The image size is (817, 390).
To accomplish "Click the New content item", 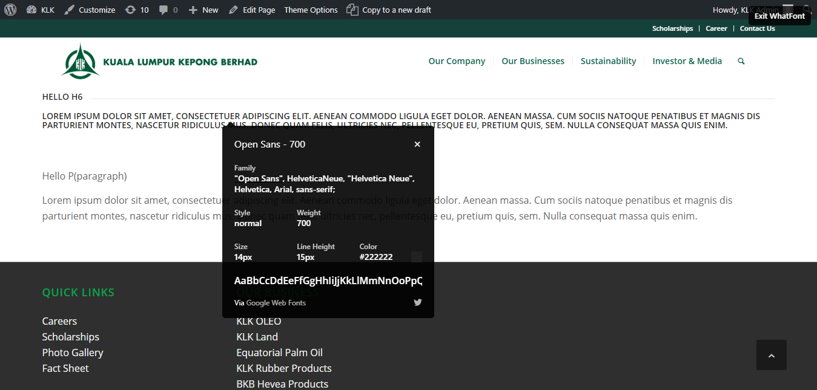I will [203, 10].
